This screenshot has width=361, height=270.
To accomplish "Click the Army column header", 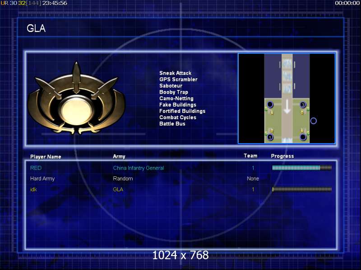I will pyautogui.click(x=119, y=157).
